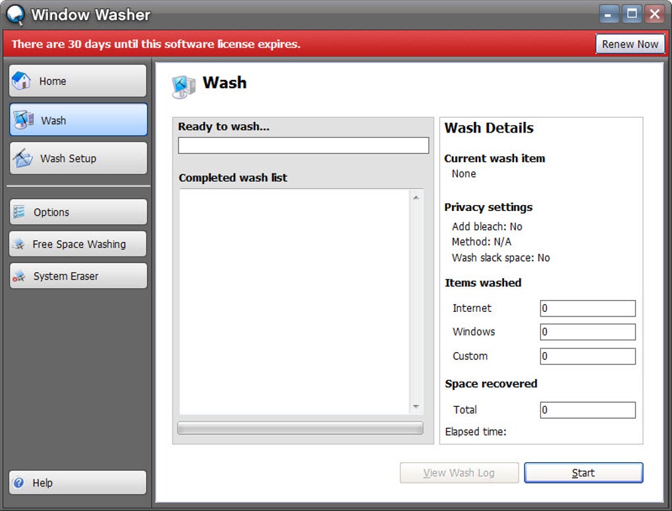
Task: Click the Ready to wash progress bar
Action: coord(304,145)
